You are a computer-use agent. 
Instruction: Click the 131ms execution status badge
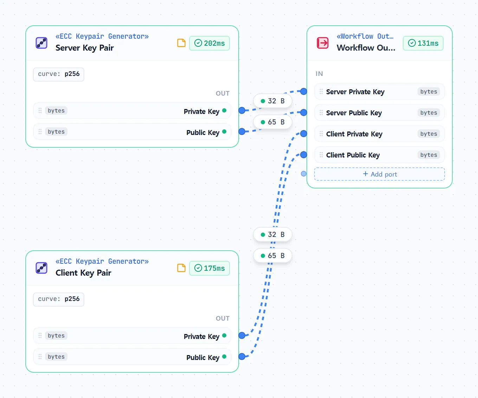tap(423, 43)
